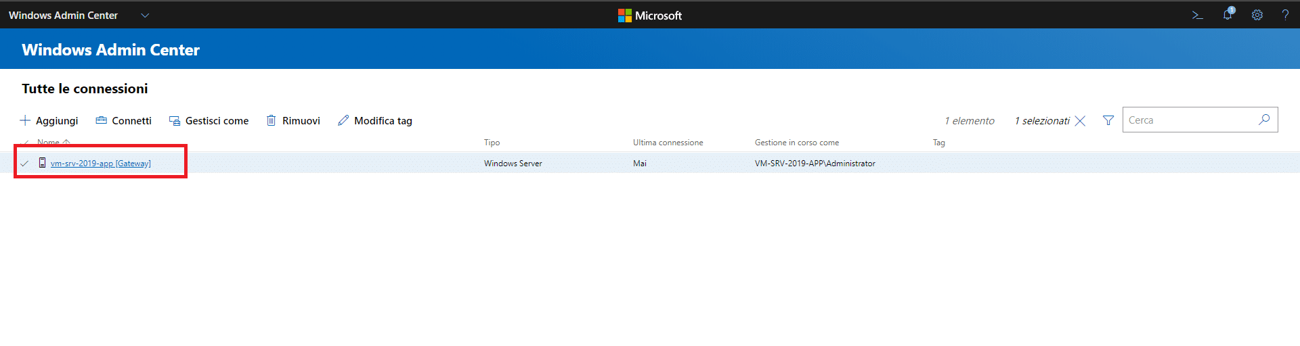Open the settings gear
Viewport: 1300px width, 346px height.
coord(1257,15)
